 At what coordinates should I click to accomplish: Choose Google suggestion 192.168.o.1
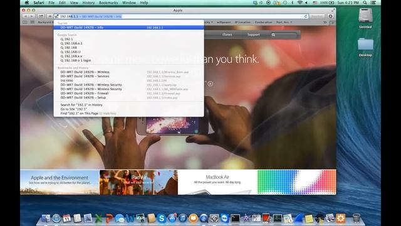pos(128,43)
